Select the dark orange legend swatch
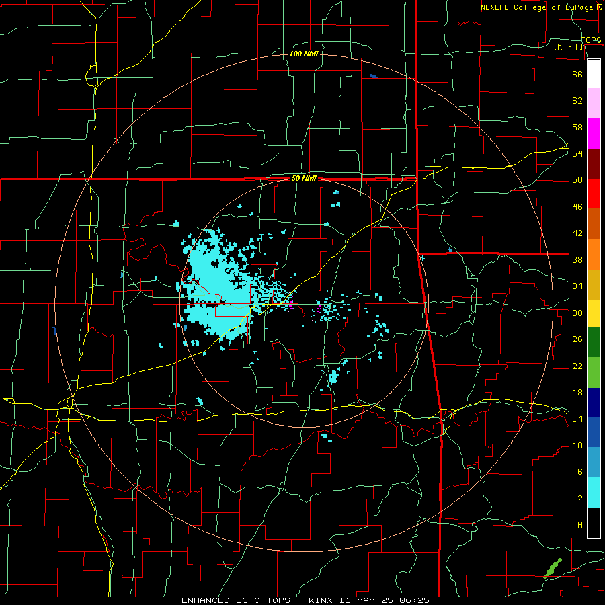 pos(594,224)
